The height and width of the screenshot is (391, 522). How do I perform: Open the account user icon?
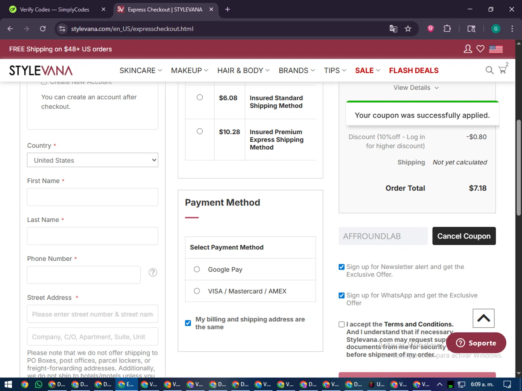click(468, 49)
